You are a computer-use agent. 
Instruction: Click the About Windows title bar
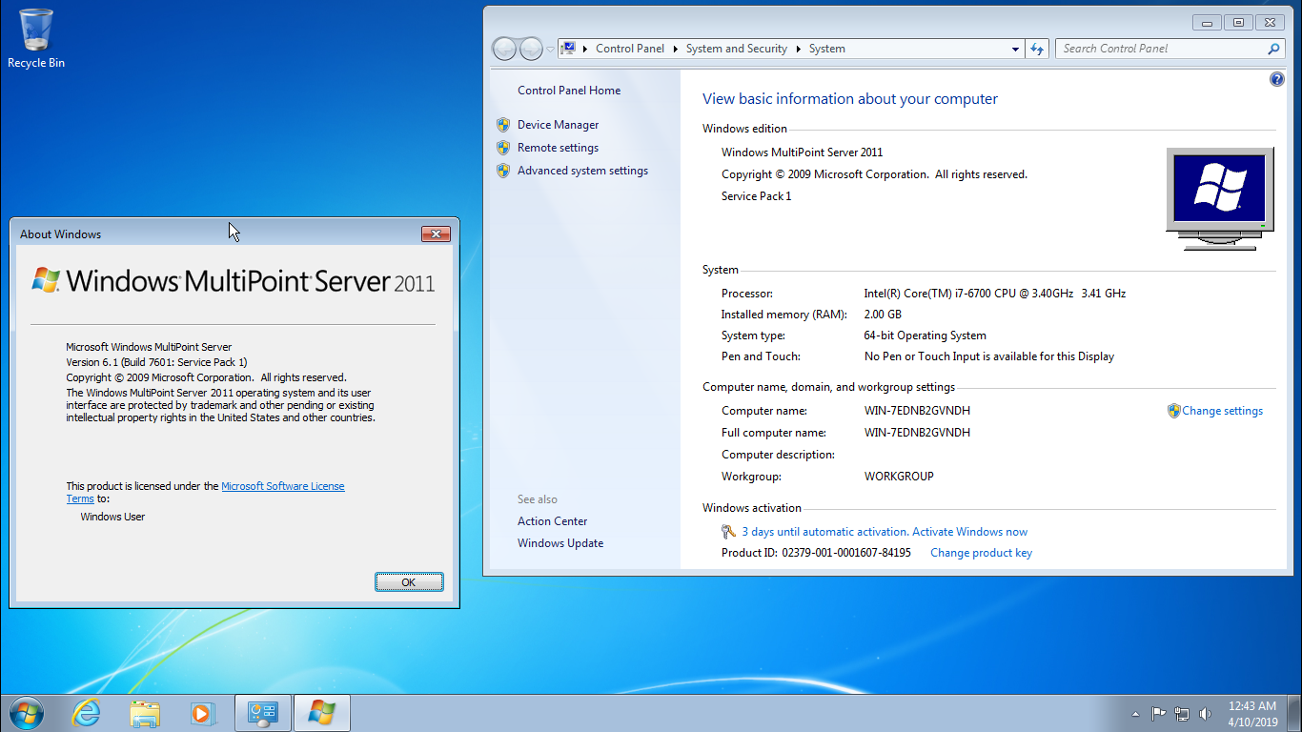tap(217, 234)
